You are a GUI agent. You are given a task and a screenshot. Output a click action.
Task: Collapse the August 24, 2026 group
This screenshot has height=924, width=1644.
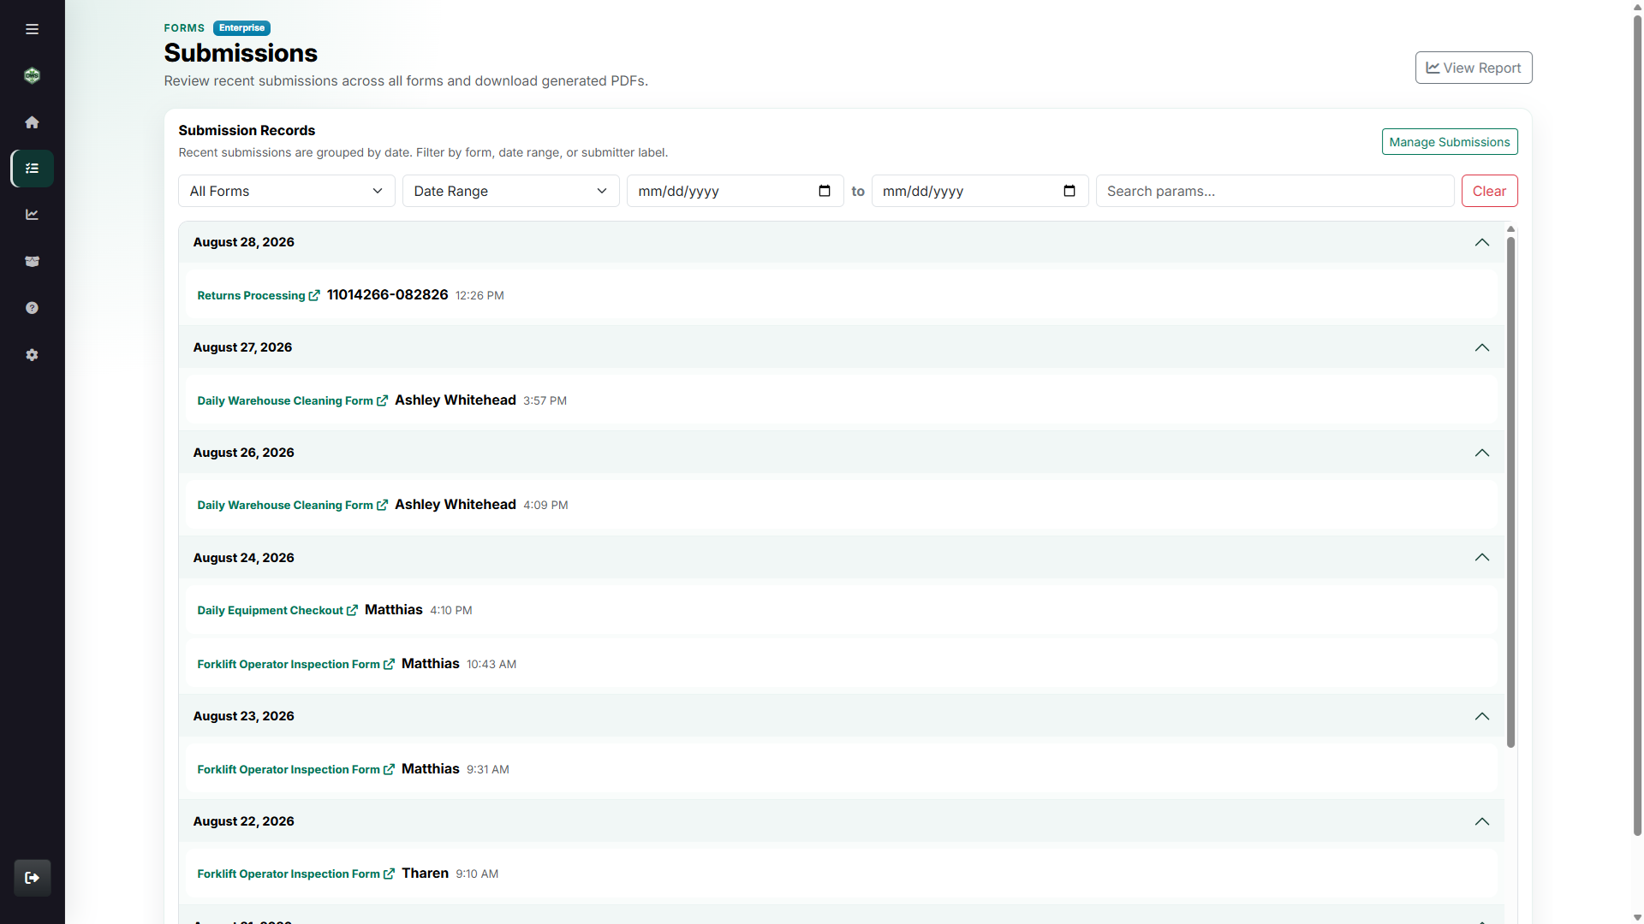pyautogui.click(x=1482, y=558)
